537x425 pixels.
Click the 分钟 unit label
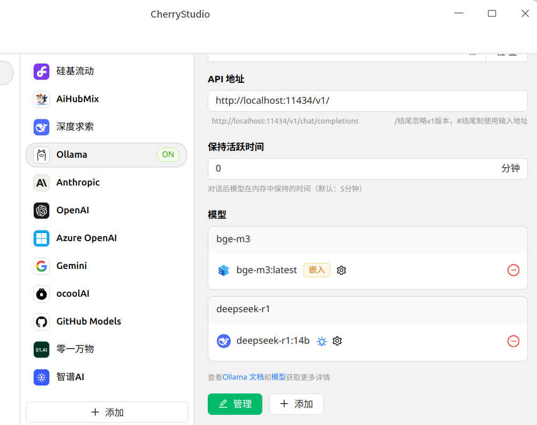pos(510,168)
